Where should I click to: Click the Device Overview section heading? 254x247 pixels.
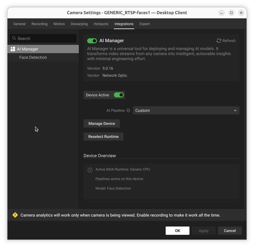pos(100,156)
